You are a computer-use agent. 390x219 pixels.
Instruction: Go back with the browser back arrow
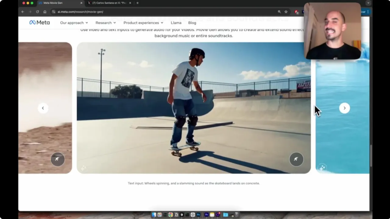click(23, 12)
